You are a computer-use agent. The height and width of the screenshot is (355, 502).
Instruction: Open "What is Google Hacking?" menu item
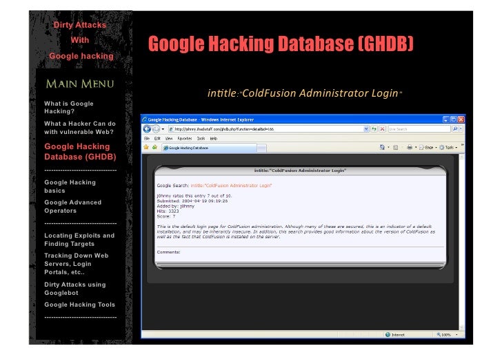(x=69, y=108)
